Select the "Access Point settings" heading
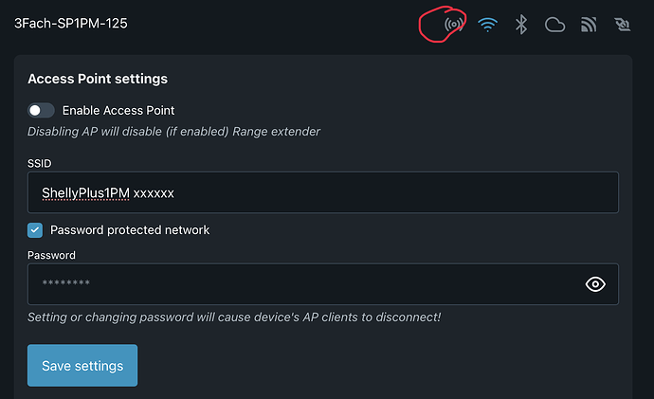 coord(98,79)
